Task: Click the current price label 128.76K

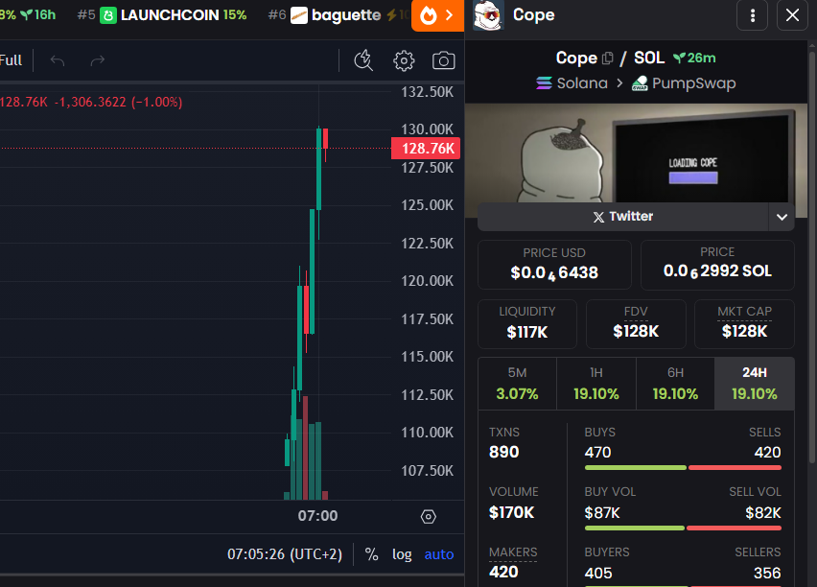Action: [426, 148]
